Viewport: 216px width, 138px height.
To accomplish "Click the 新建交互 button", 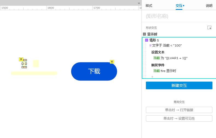I will pos(179,85).
